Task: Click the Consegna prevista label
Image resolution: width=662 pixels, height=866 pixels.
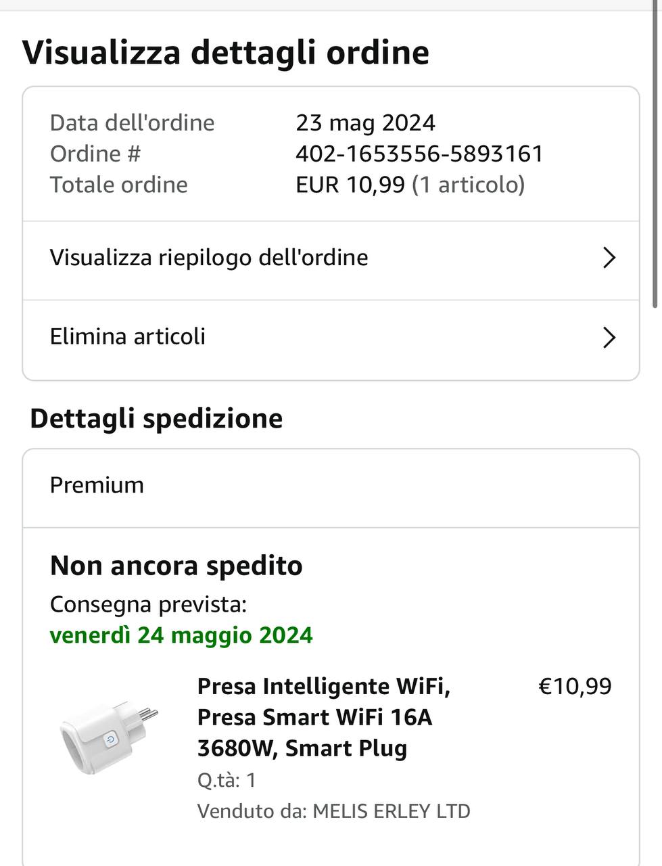Action: pos(148,603)
